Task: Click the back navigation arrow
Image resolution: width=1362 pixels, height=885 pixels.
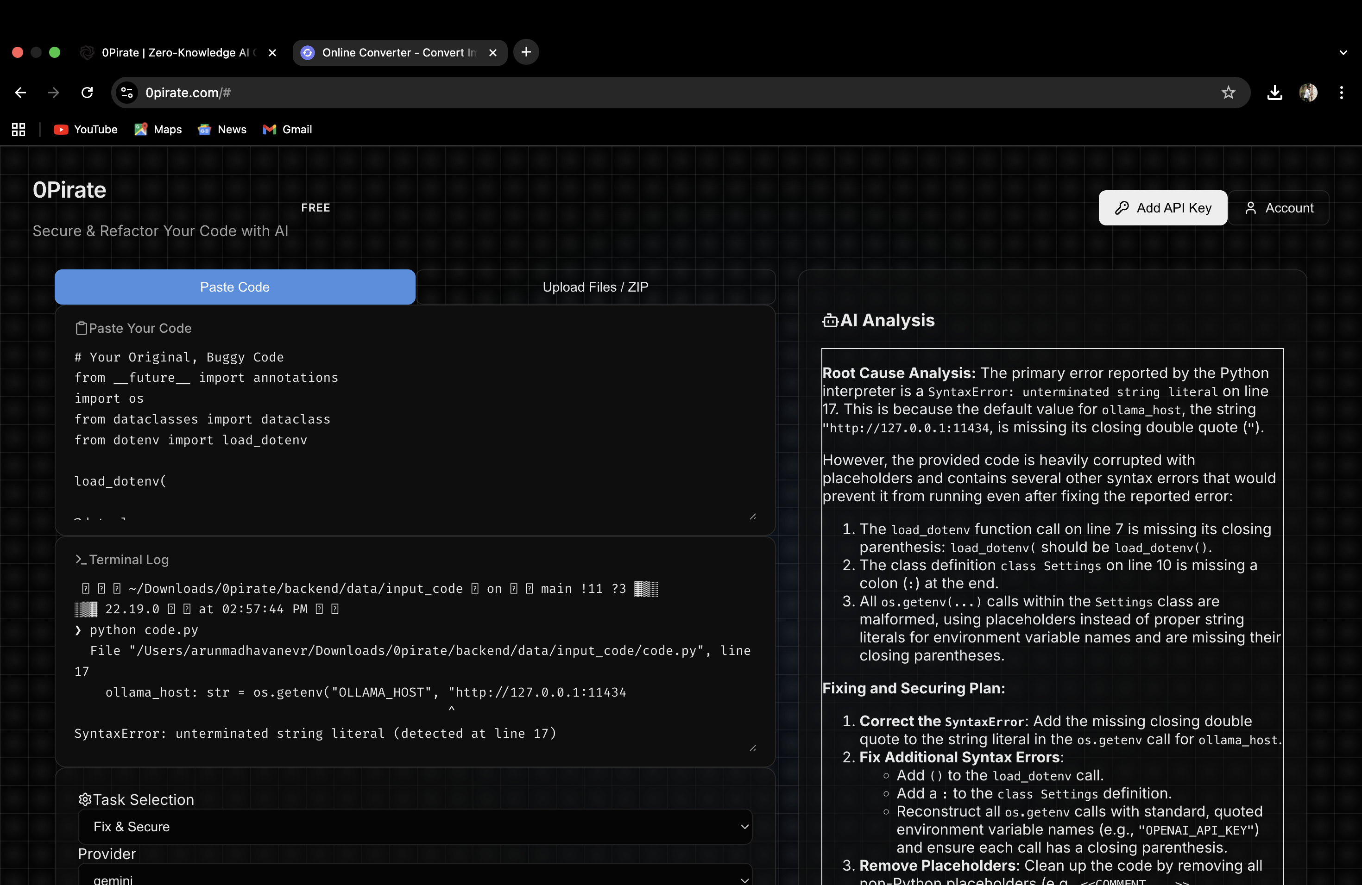Action: pos(20,93)
